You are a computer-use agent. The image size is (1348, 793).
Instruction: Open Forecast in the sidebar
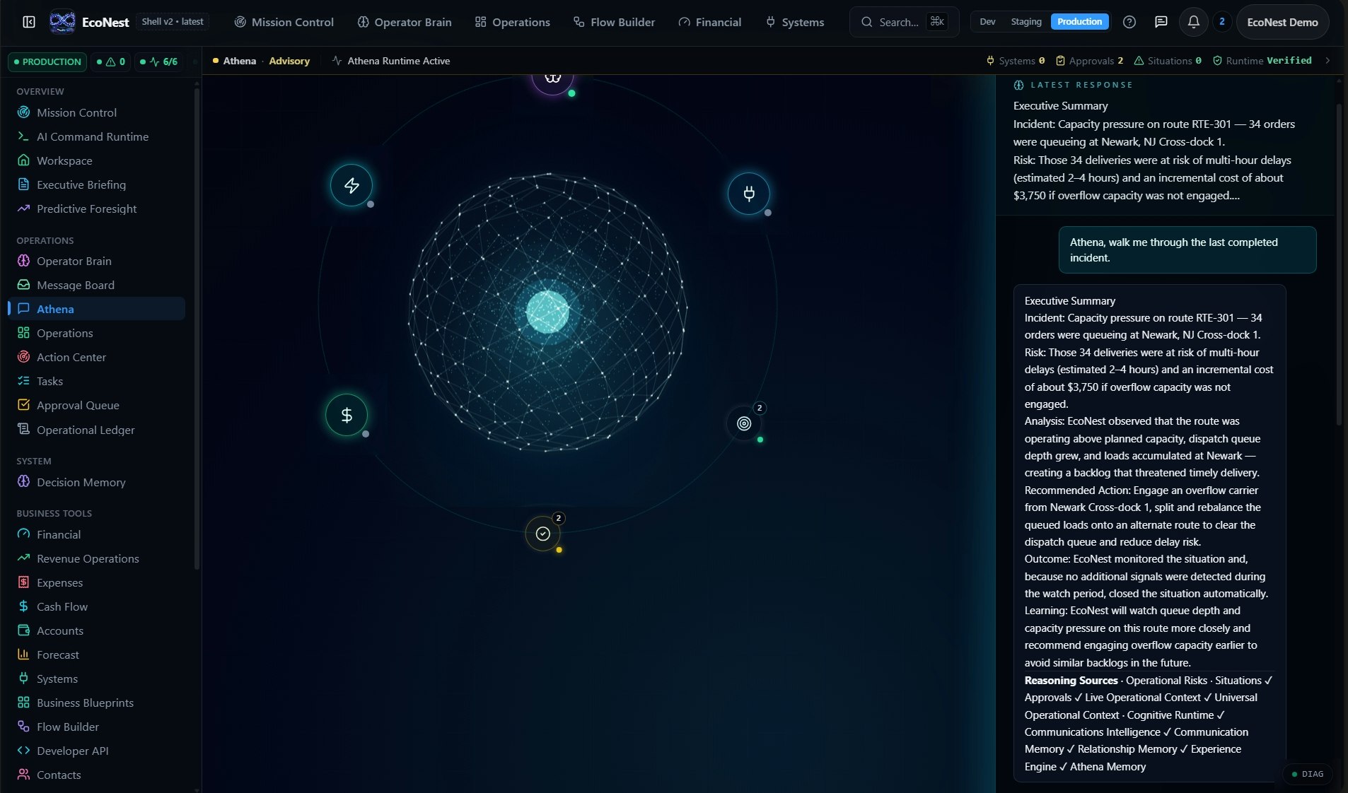97,654
